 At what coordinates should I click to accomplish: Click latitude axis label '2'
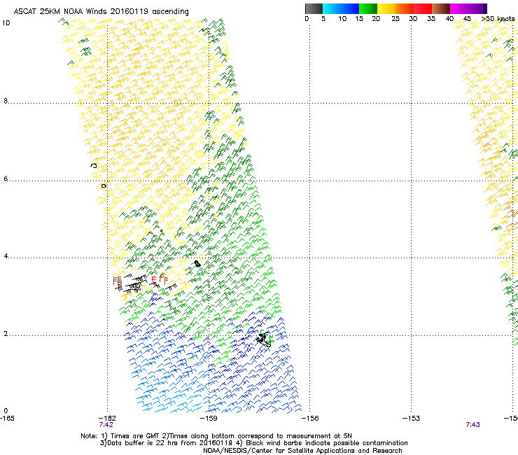pos(6,334)
